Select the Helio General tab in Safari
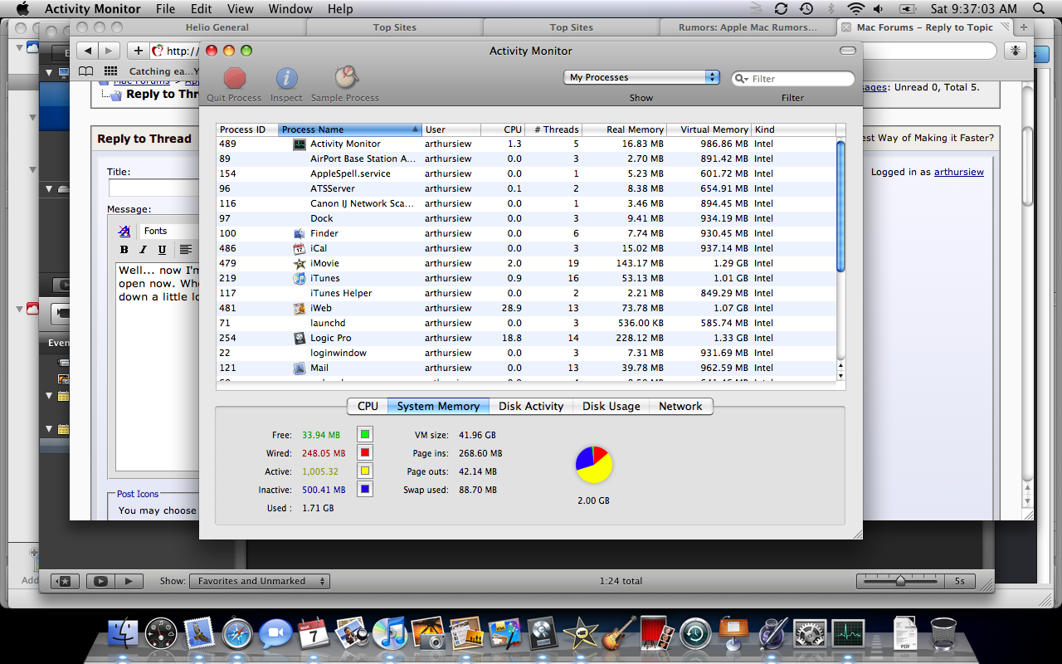The image size is (1062, 664). 217,27
